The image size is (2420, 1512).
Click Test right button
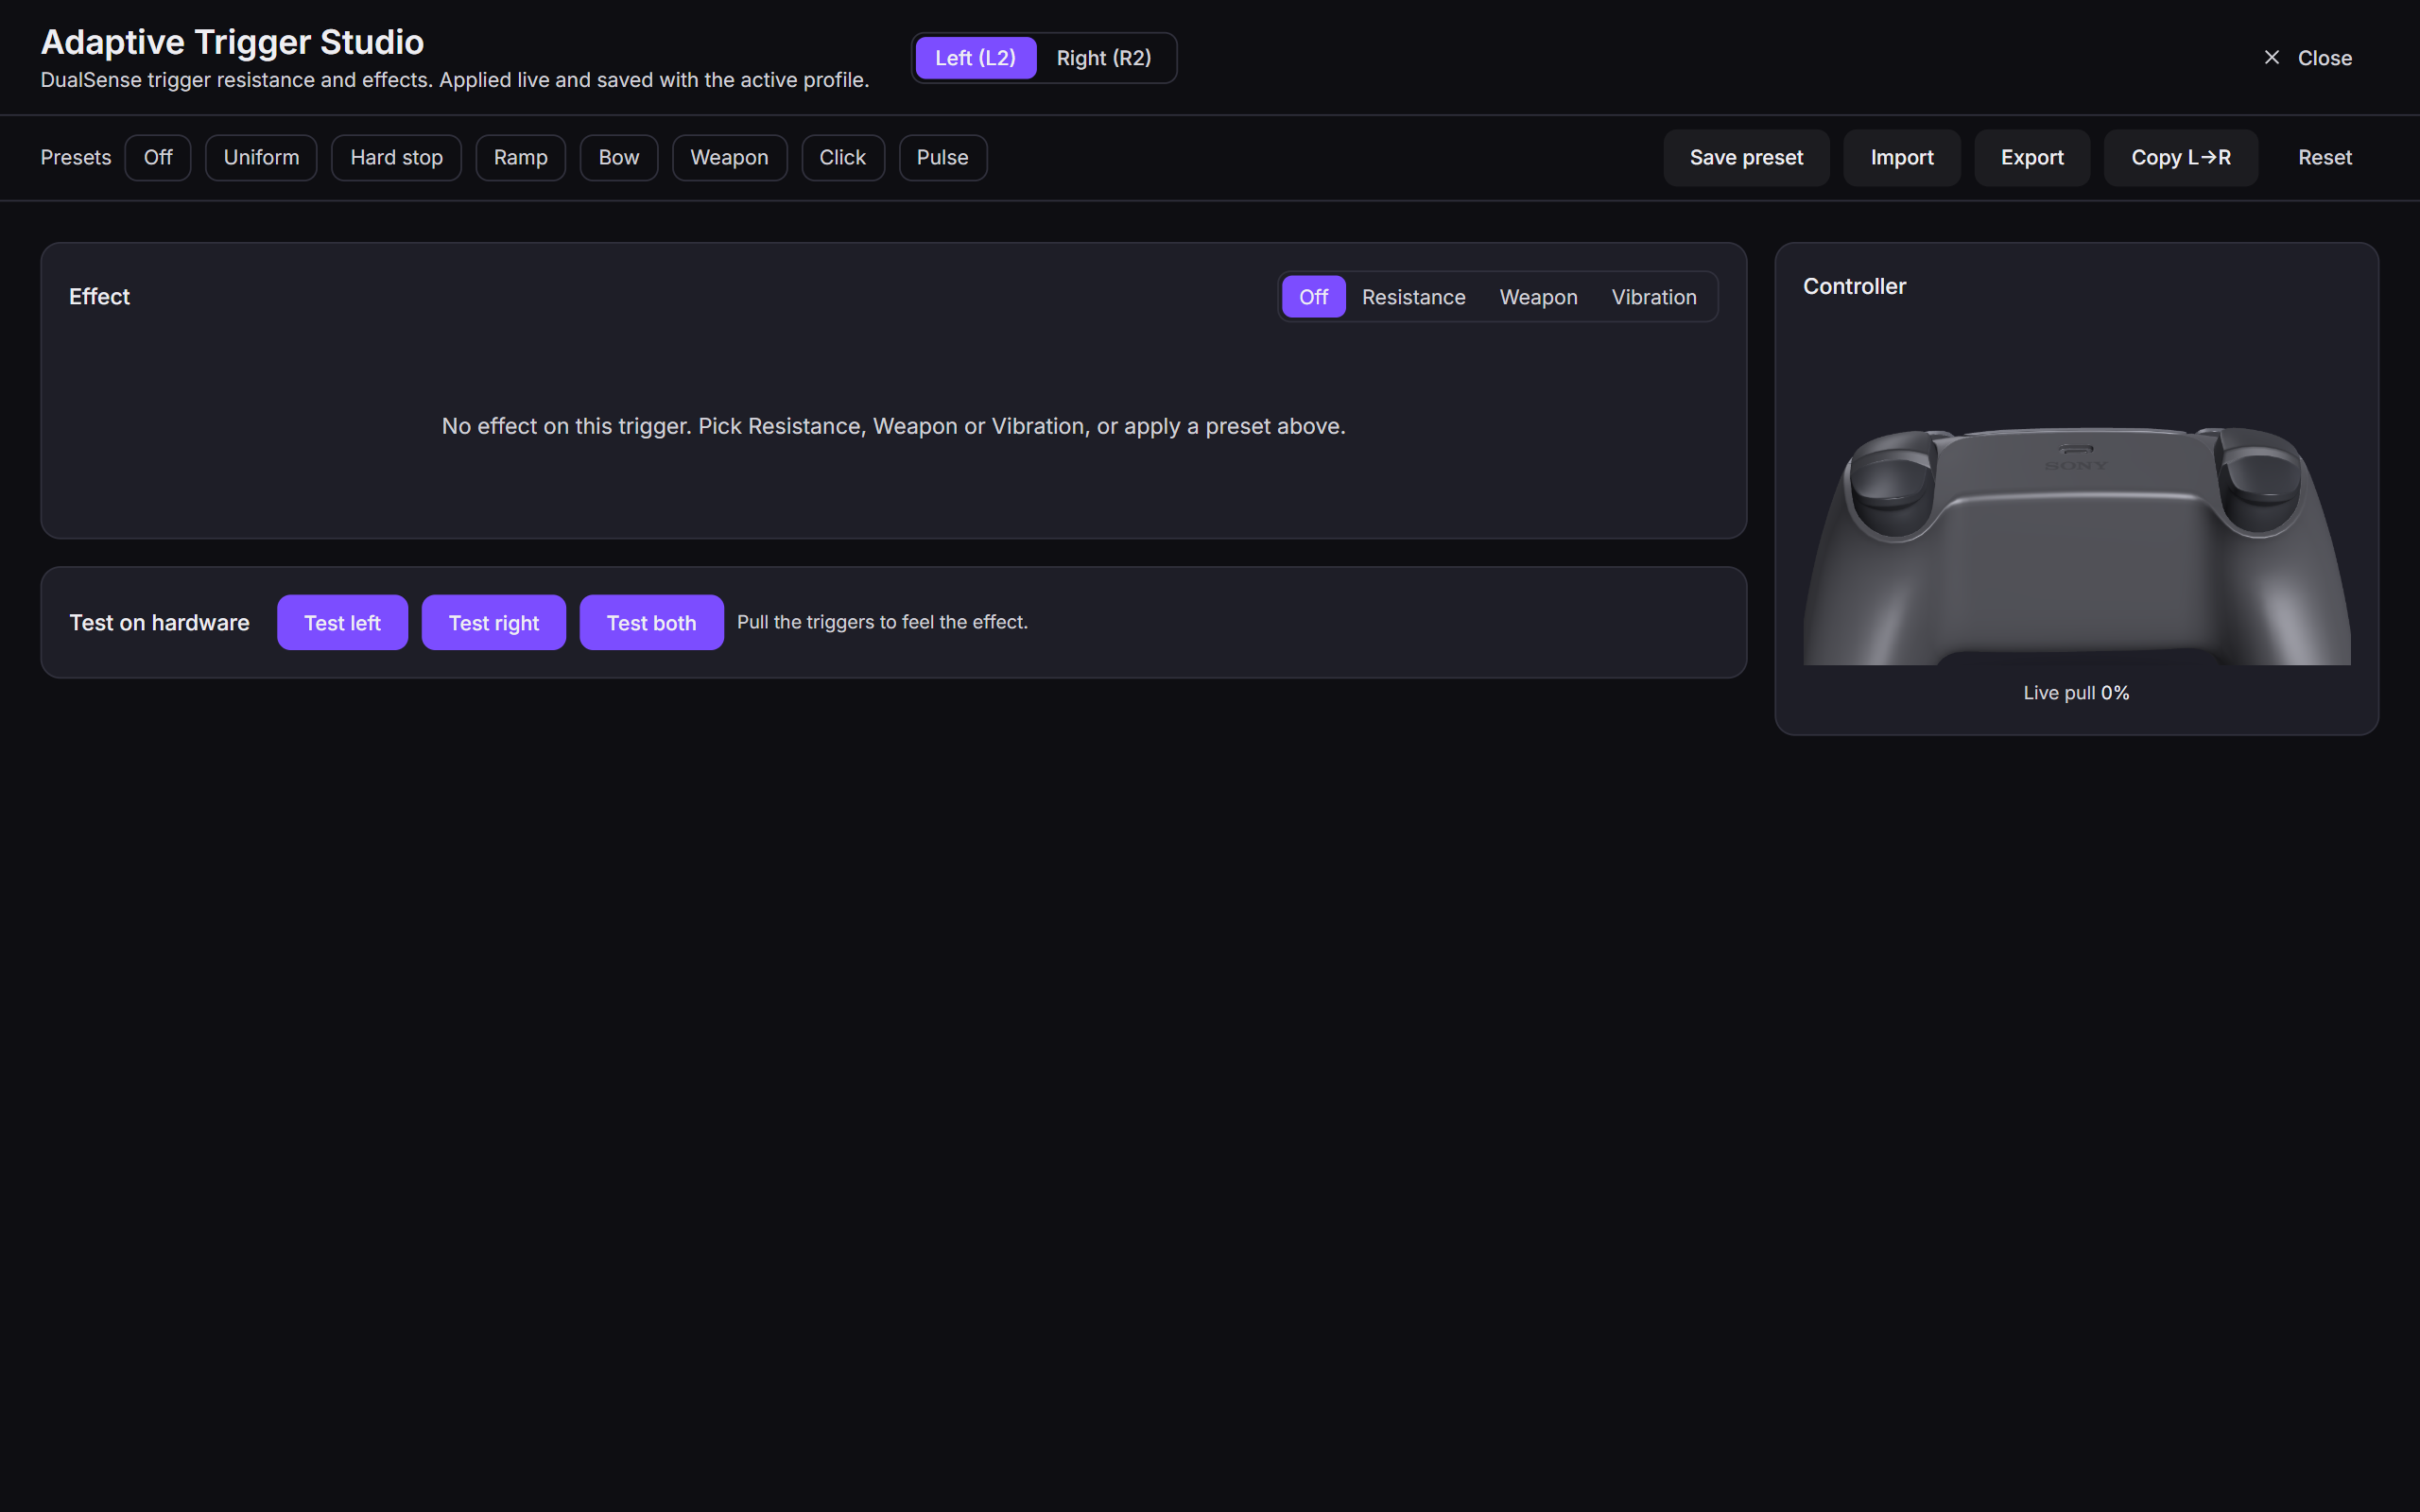click(494, 623)
